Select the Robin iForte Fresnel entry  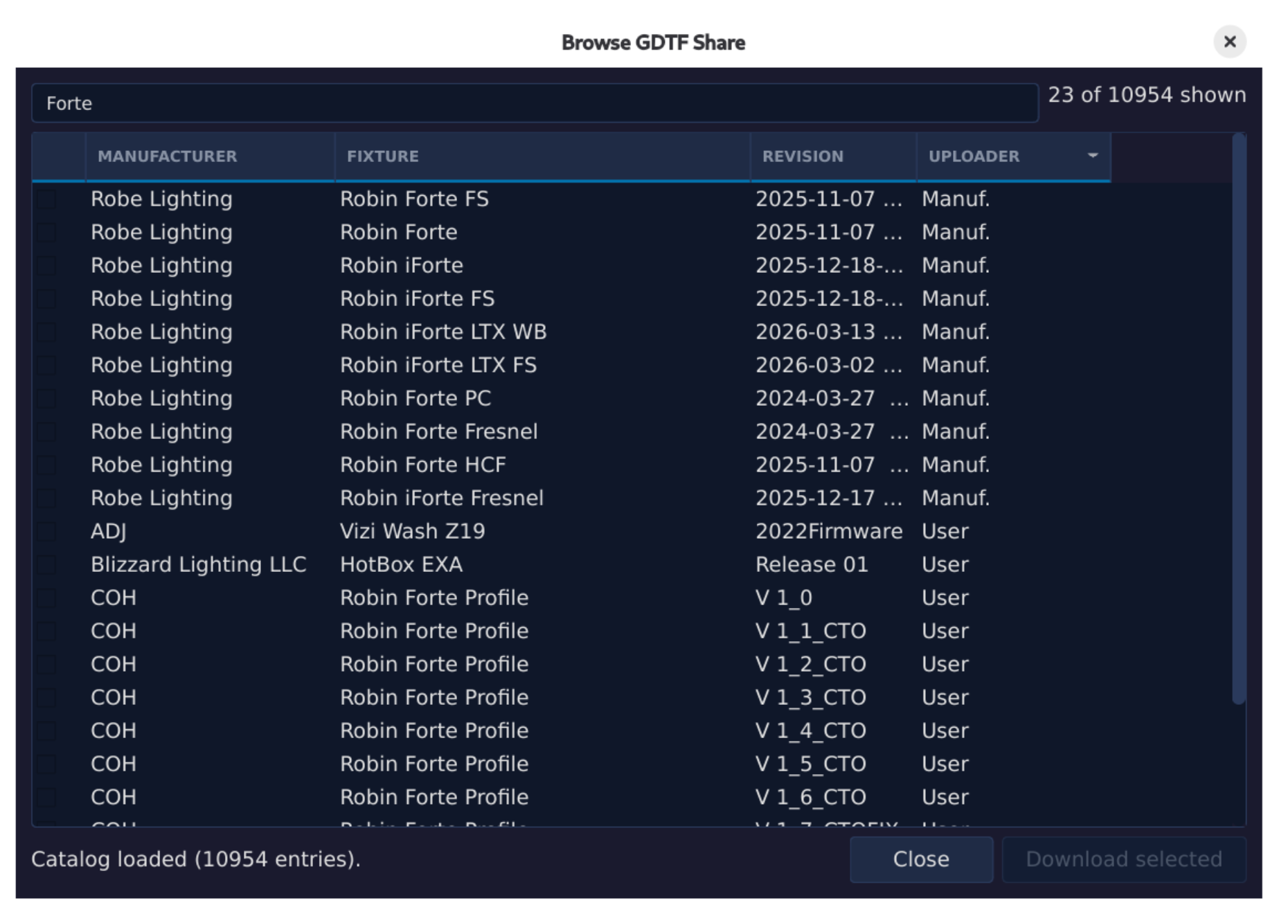click(x=441, y=499)
